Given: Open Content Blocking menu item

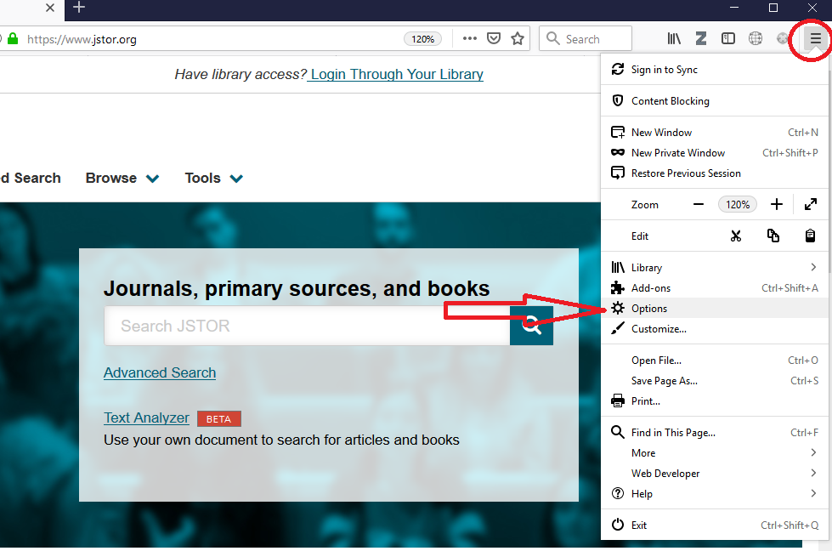Looking at the screenshot, I should pyautogui.click(x=714, y=101).
